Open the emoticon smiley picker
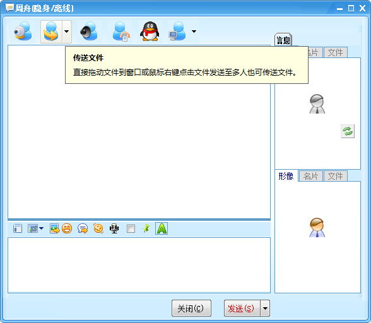This screenshot has height=323, width=371. 67,228
